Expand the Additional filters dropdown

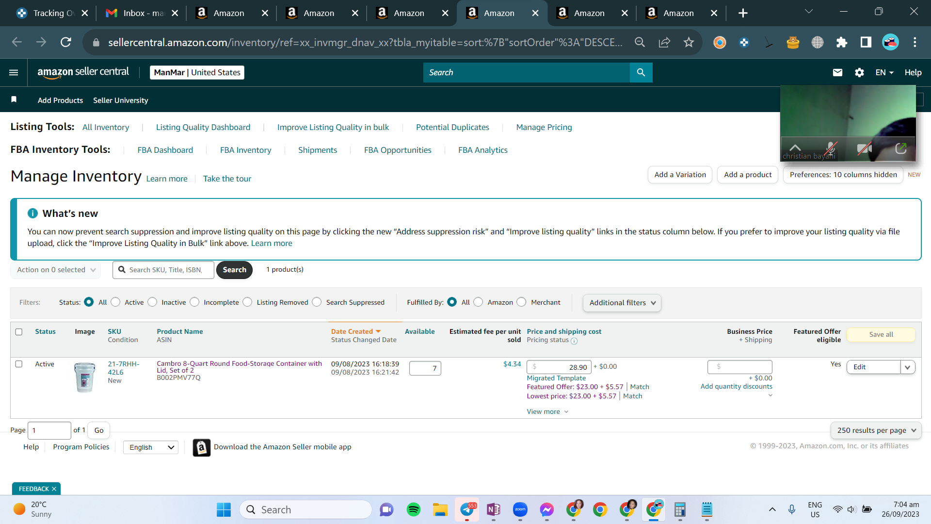622,303
